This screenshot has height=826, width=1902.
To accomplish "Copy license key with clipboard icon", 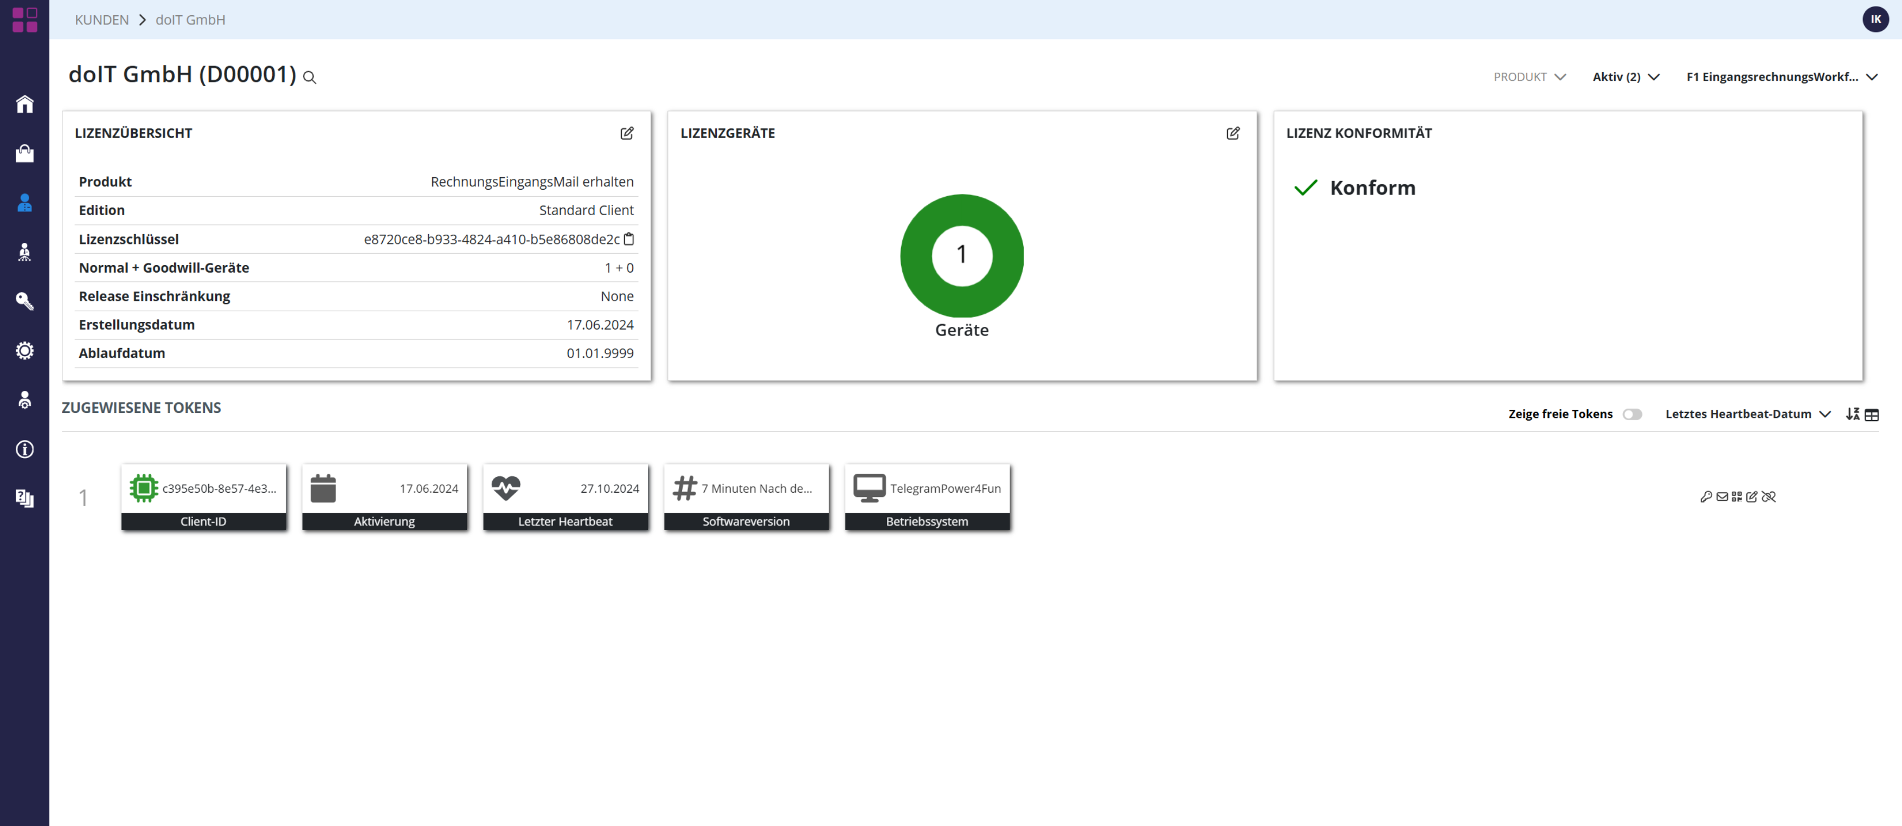I will point(629,239).
